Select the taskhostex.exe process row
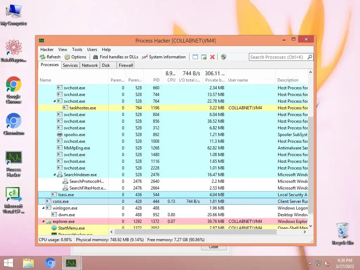 [x=173, y=108]
